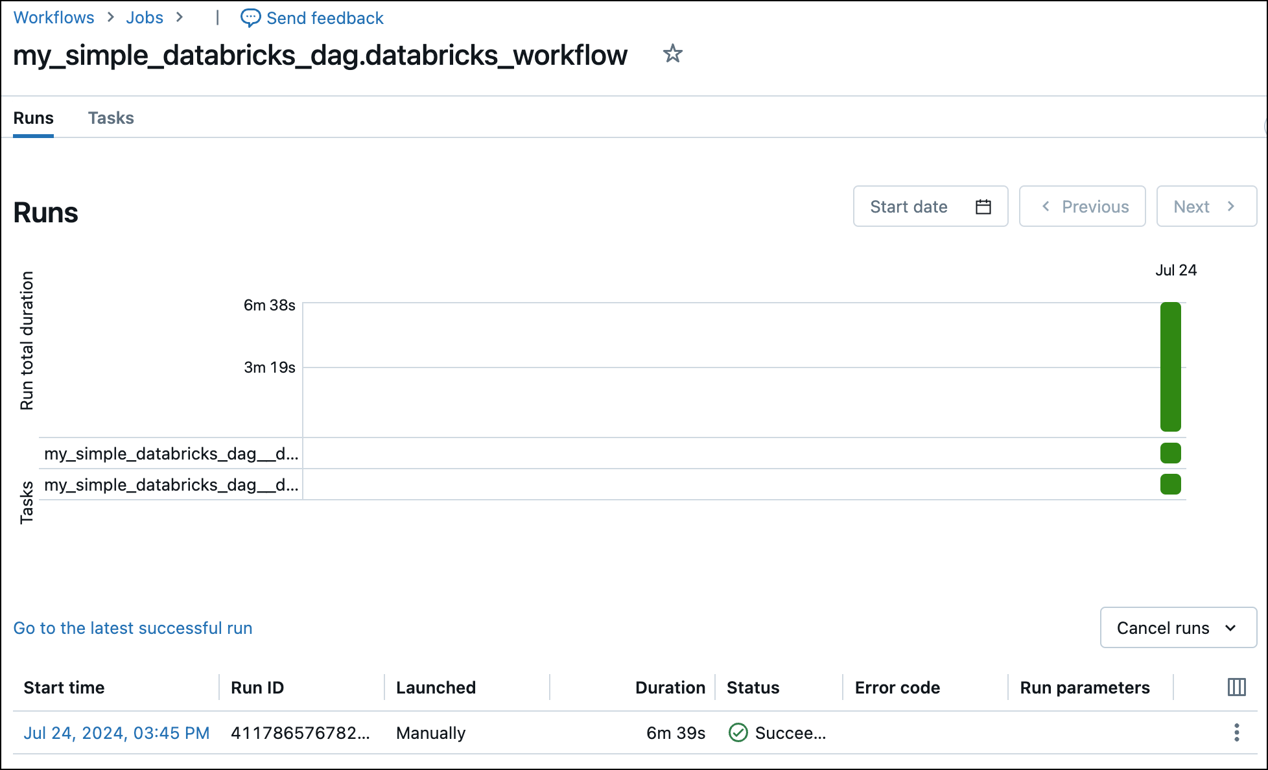Image resolution: width=1268 pixels, height=770 pixels.
Task: Expand the breadcrumb chevron after Jobs
Action: point(180,17)
